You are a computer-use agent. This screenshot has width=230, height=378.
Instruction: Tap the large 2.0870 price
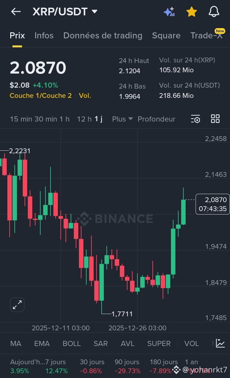(38, 67)
